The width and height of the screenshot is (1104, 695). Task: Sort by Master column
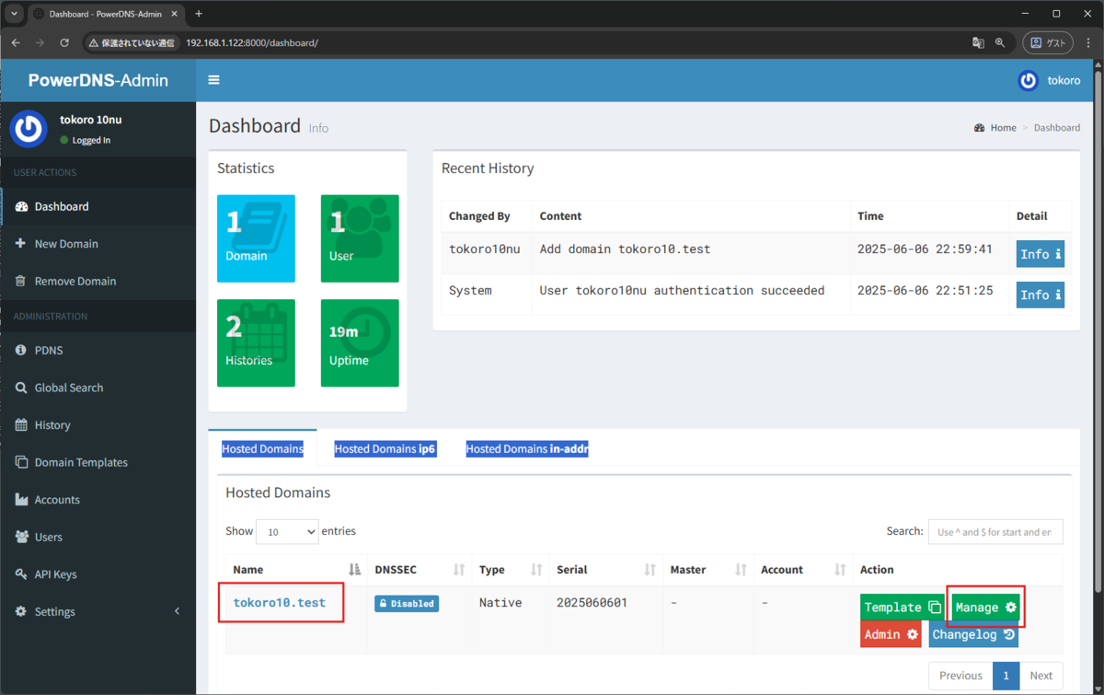coord(708,570)
